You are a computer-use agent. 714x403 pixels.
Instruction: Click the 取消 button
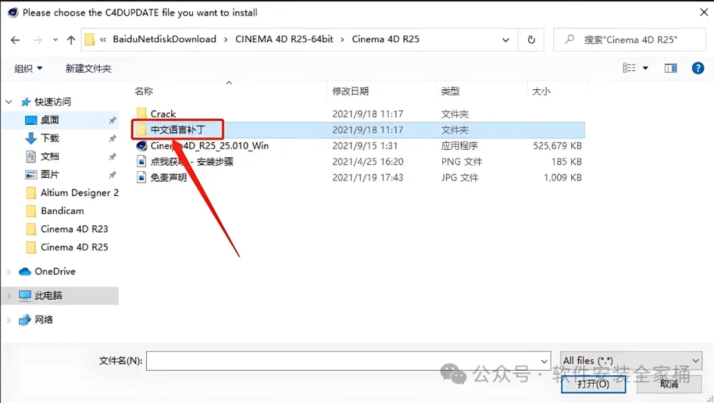point(669,385)
